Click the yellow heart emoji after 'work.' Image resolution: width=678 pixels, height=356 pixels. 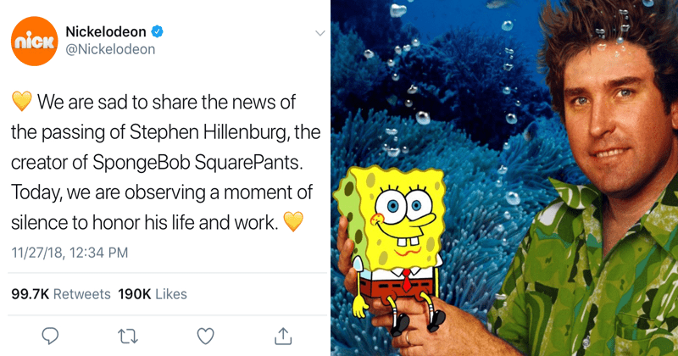(x=293, y=221)
